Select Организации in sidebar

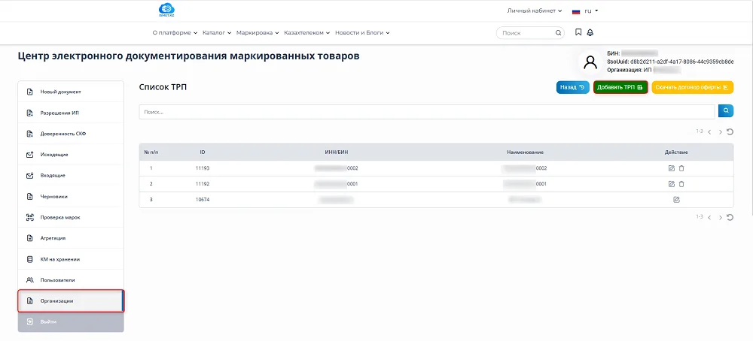(x=71, y=300)
